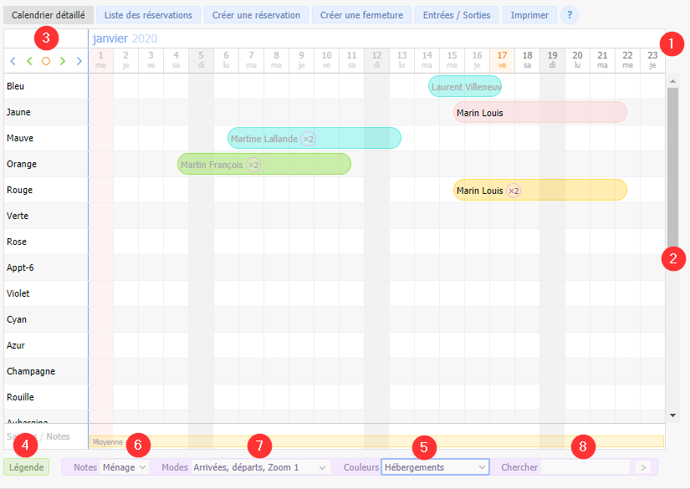
Task: Click the blue far-left previous arrow
Action: pyautogui.click(x=13, y=61)
